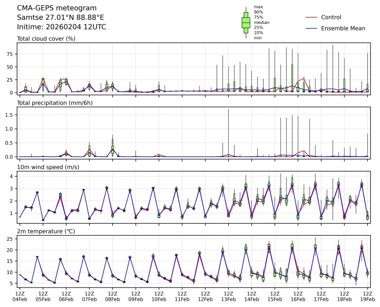
Task: Click the Total cloud cover (%) panel title
Action: pos(46,39)
